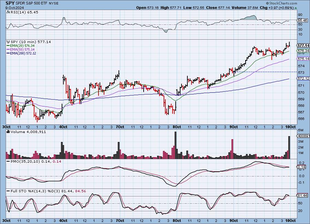
Task: Click the volume bars icon beside Volume 4,008,911
Action: (x=8, y=132)
